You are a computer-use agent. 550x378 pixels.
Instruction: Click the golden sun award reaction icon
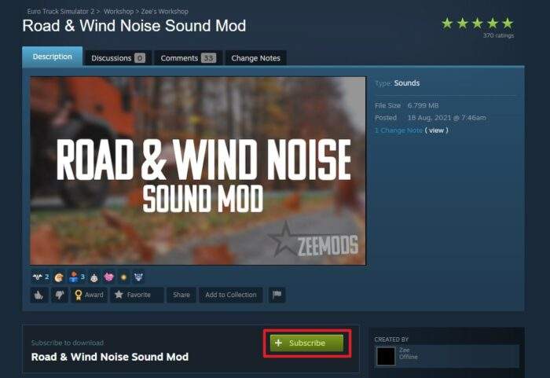[123, 277]
